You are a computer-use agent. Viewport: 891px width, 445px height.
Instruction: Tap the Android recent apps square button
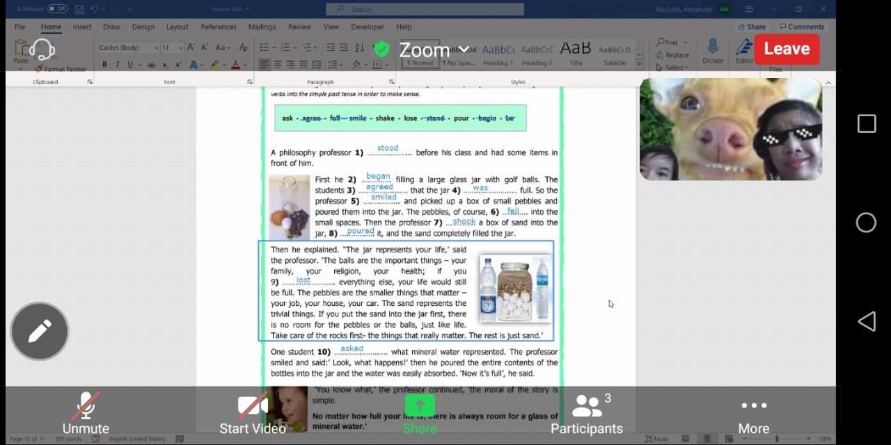[867, 124]
